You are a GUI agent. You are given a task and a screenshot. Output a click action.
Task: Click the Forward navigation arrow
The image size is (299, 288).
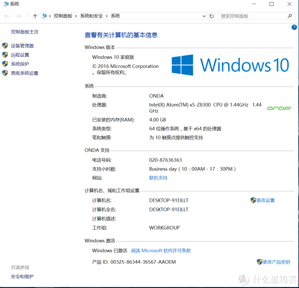coord(18,16)
